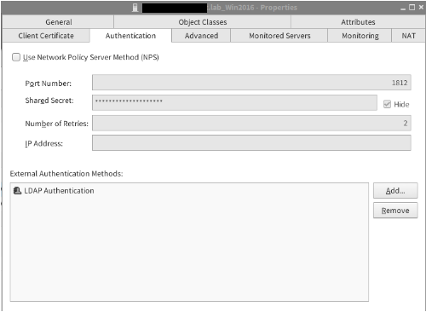Open the Object Classes tab
The width and height of the screenshot is (426, 312).
203,22
